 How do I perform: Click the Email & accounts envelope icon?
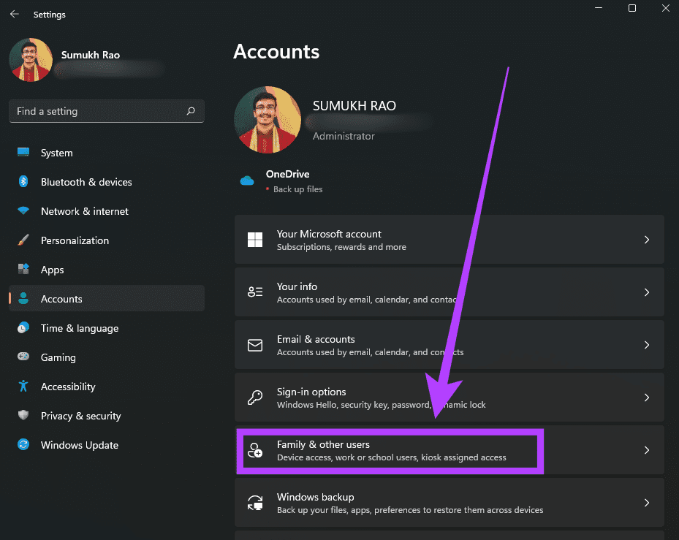254,345
